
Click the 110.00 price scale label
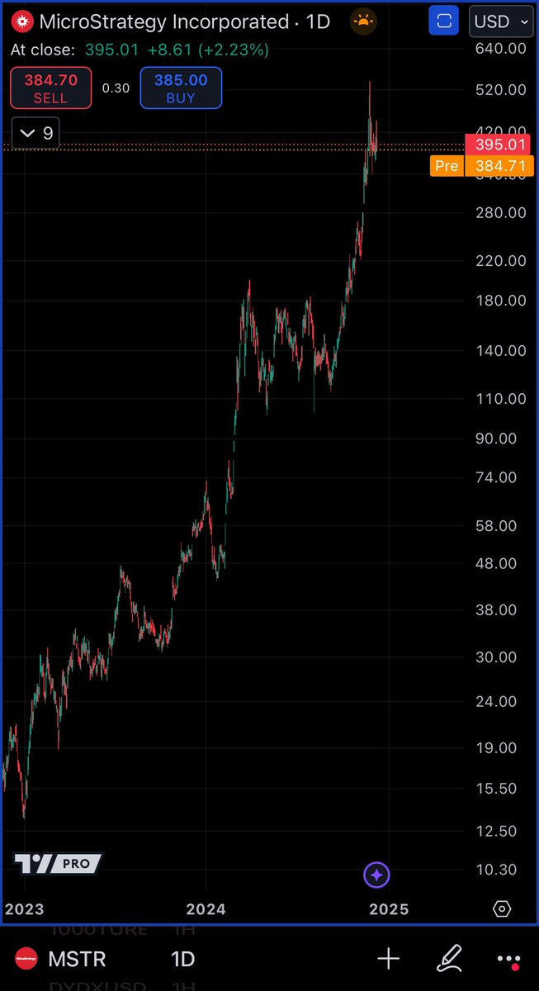pyautogui.click(x=501, y=398)
